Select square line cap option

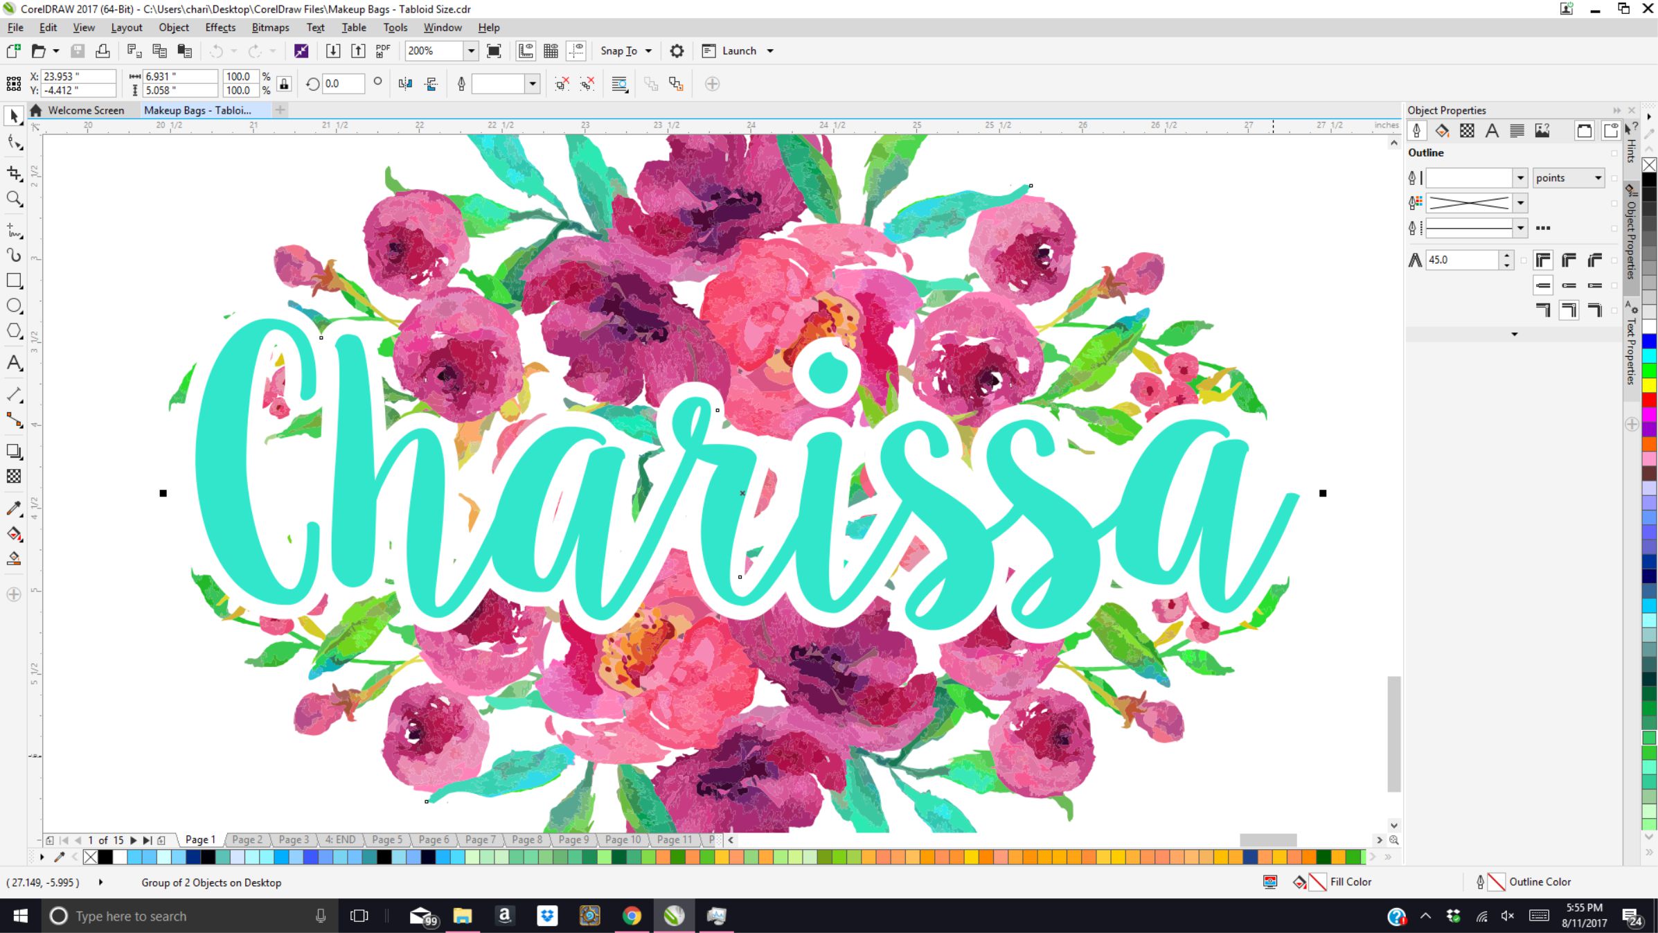(1543, 285)
